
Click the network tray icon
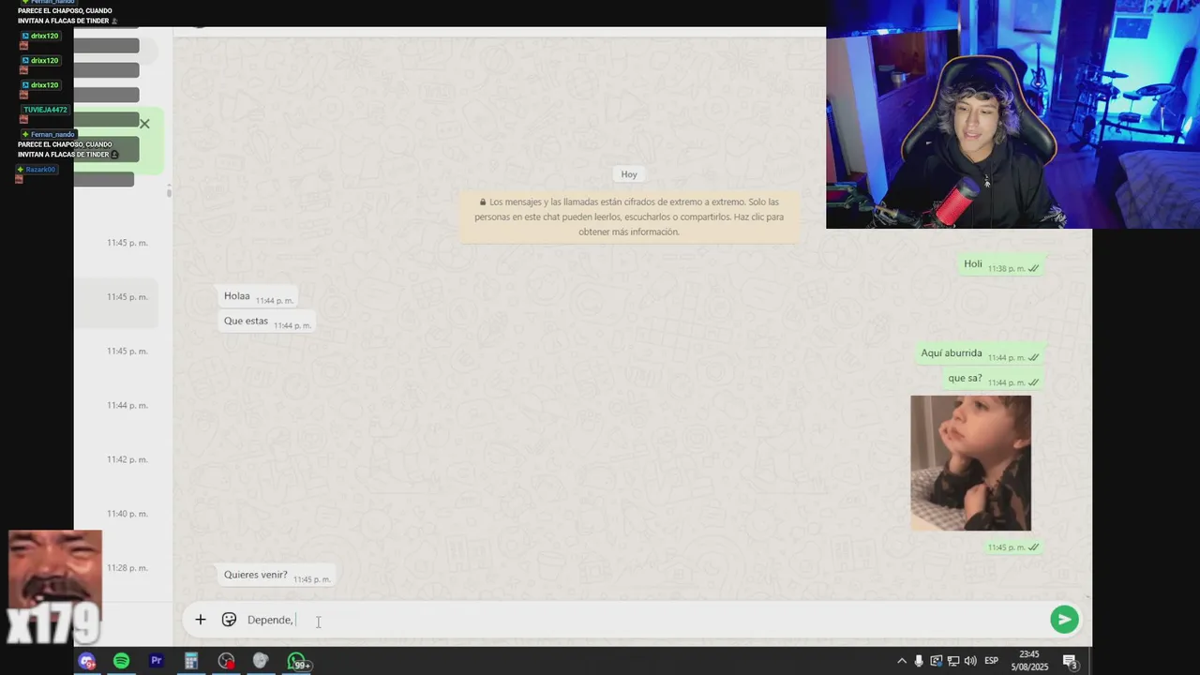[952, 661]
